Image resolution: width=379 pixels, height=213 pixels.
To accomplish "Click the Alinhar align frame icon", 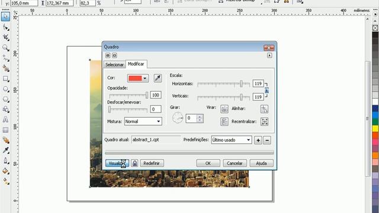I will pos(265,109).
